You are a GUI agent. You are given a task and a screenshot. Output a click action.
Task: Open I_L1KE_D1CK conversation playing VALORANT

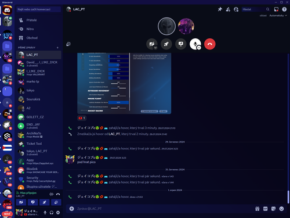pyautogui.click(x=39, y=73)
